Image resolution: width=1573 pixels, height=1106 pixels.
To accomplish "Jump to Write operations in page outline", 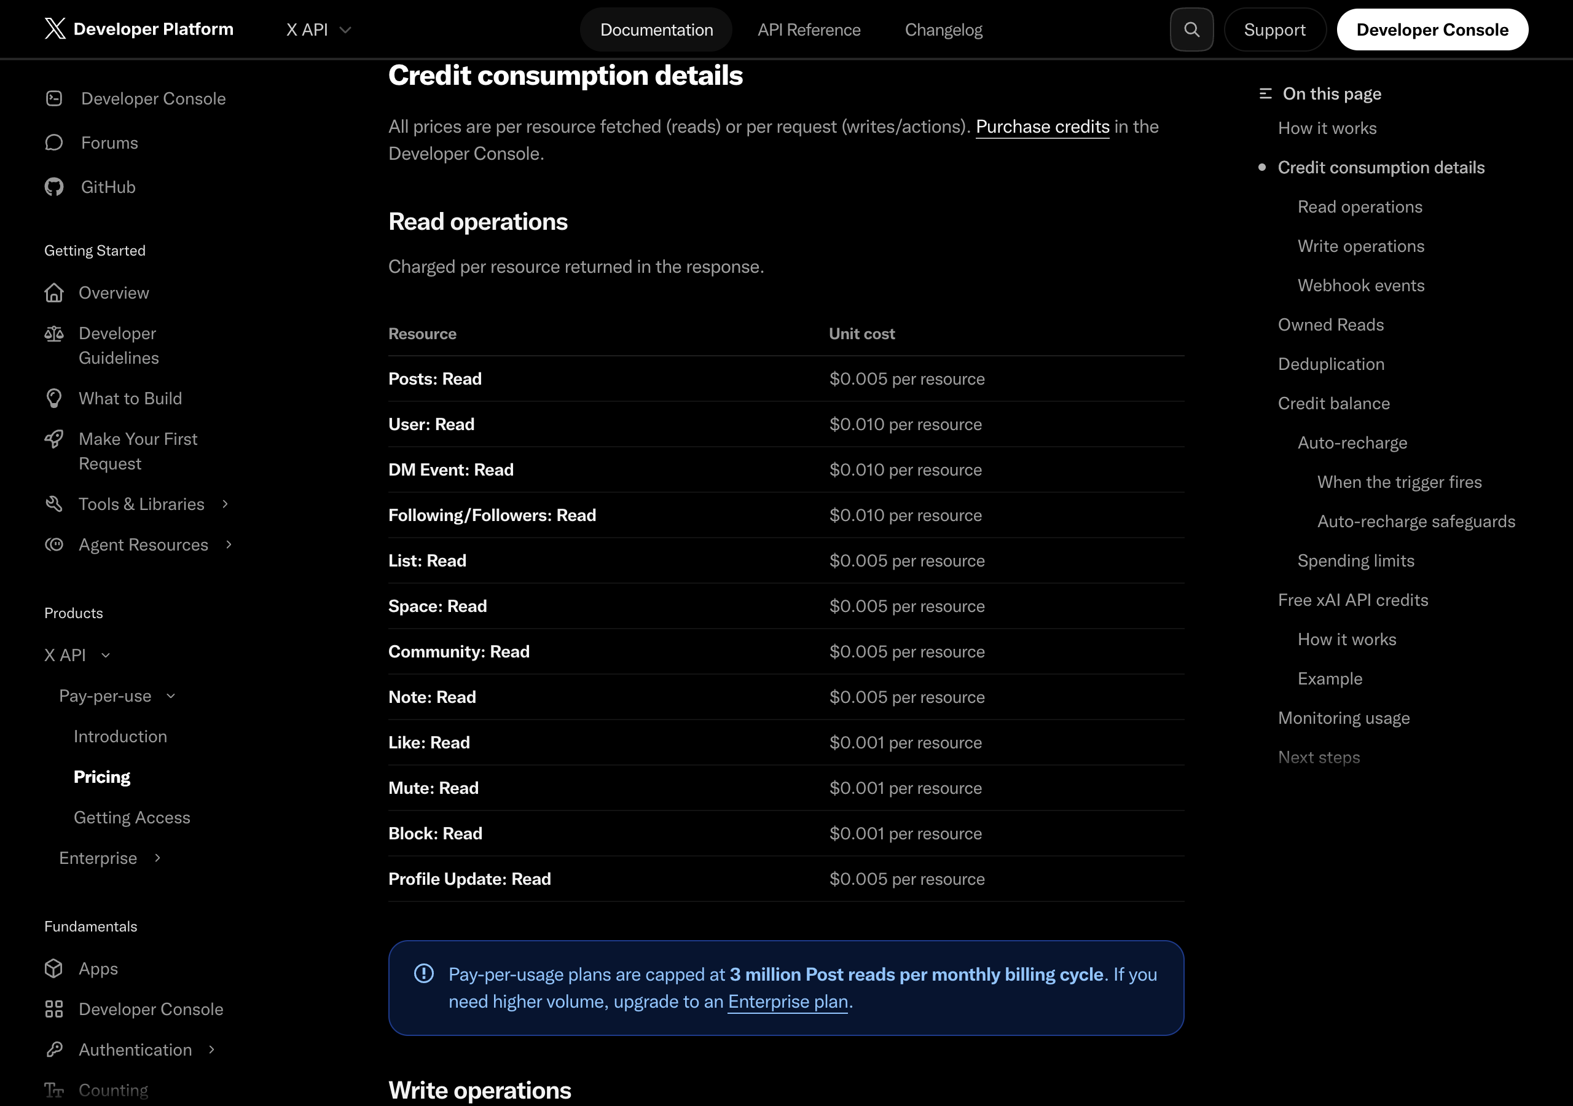I will (x=1360, y=246).
